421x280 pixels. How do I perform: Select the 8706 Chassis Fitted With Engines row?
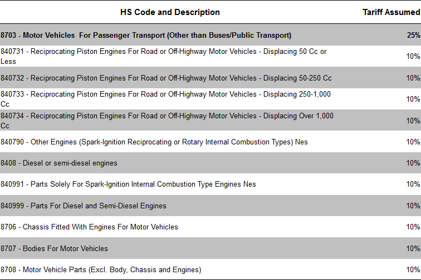tap(90, 227)
